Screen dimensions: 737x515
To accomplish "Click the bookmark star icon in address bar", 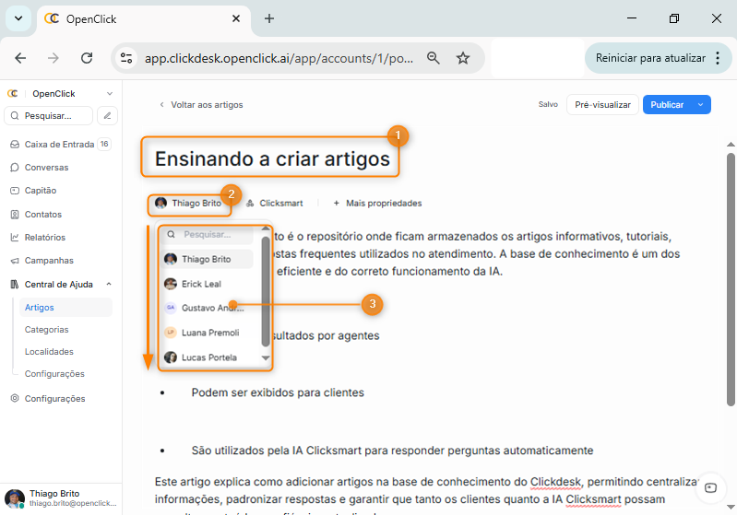I will click(463, 58).
